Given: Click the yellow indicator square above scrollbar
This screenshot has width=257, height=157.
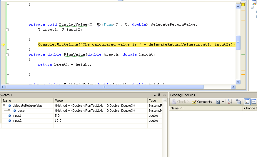Looking at the screenshot, I should pyautogui.click(x=243, y=5).
